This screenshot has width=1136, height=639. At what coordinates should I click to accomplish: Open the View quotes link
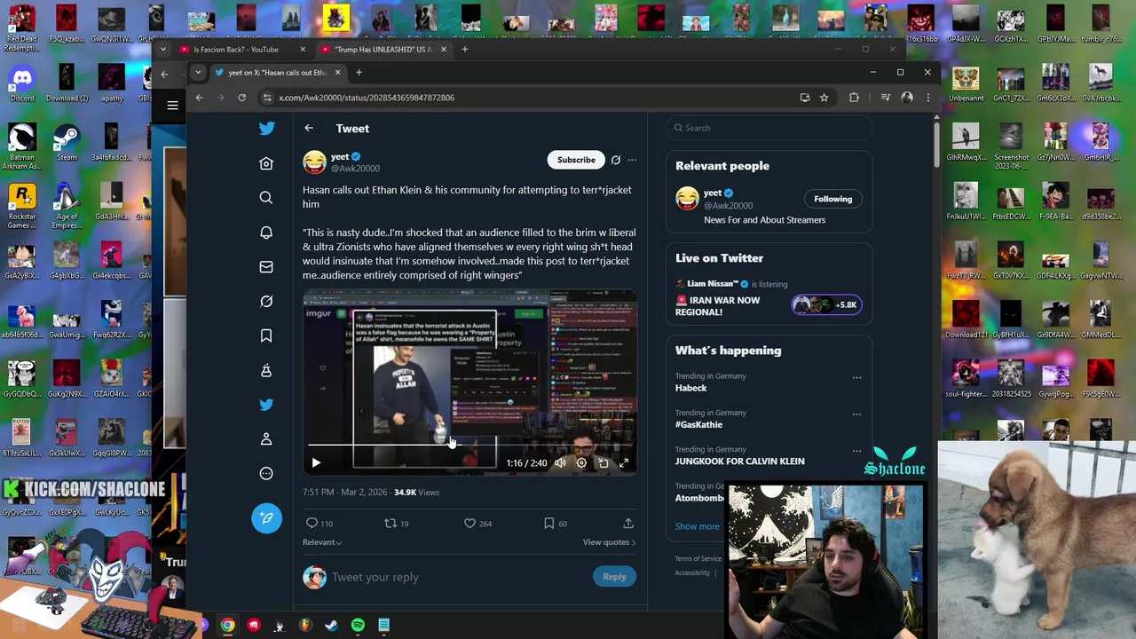(x=609, y=542)
